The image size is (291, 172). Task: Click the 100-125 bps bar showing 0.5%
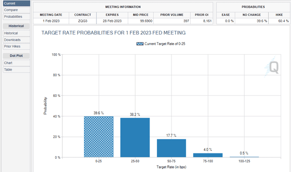point(244,157)
